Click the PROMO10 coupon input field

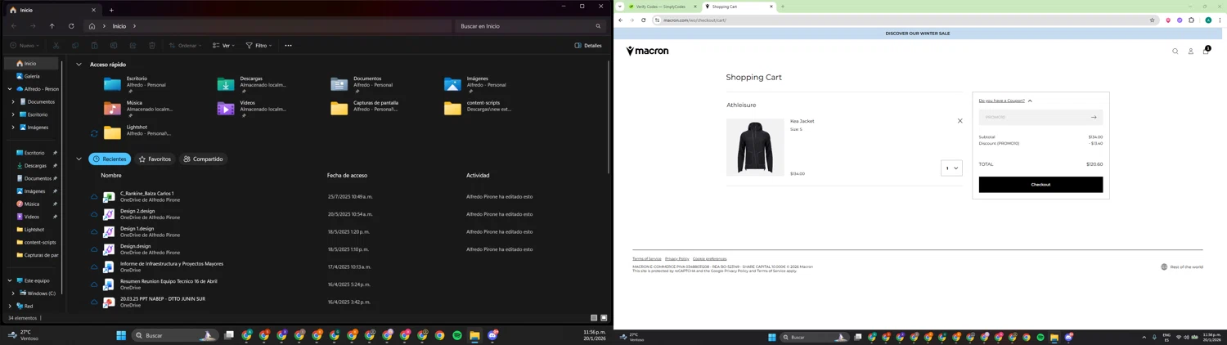pos(1032,117)
